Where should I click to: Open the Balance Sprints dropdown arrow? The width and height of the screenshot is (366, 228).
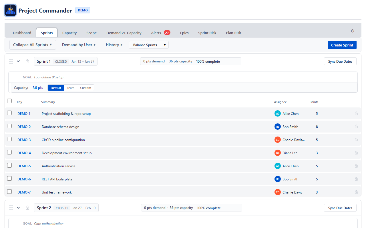(165, 45)
